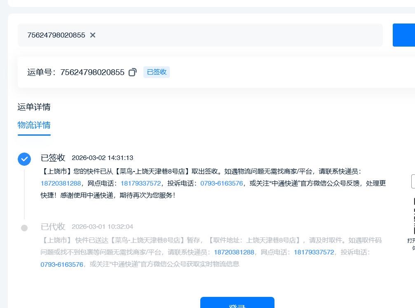The width and height of the screenshot is (415, 308).
Task: Select the 已代收 event title
Action: click(53, 226)
